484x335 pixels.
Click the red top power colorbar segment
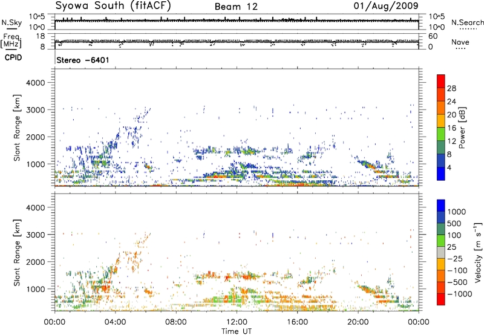pyautogui.click(x=441, y=81)
